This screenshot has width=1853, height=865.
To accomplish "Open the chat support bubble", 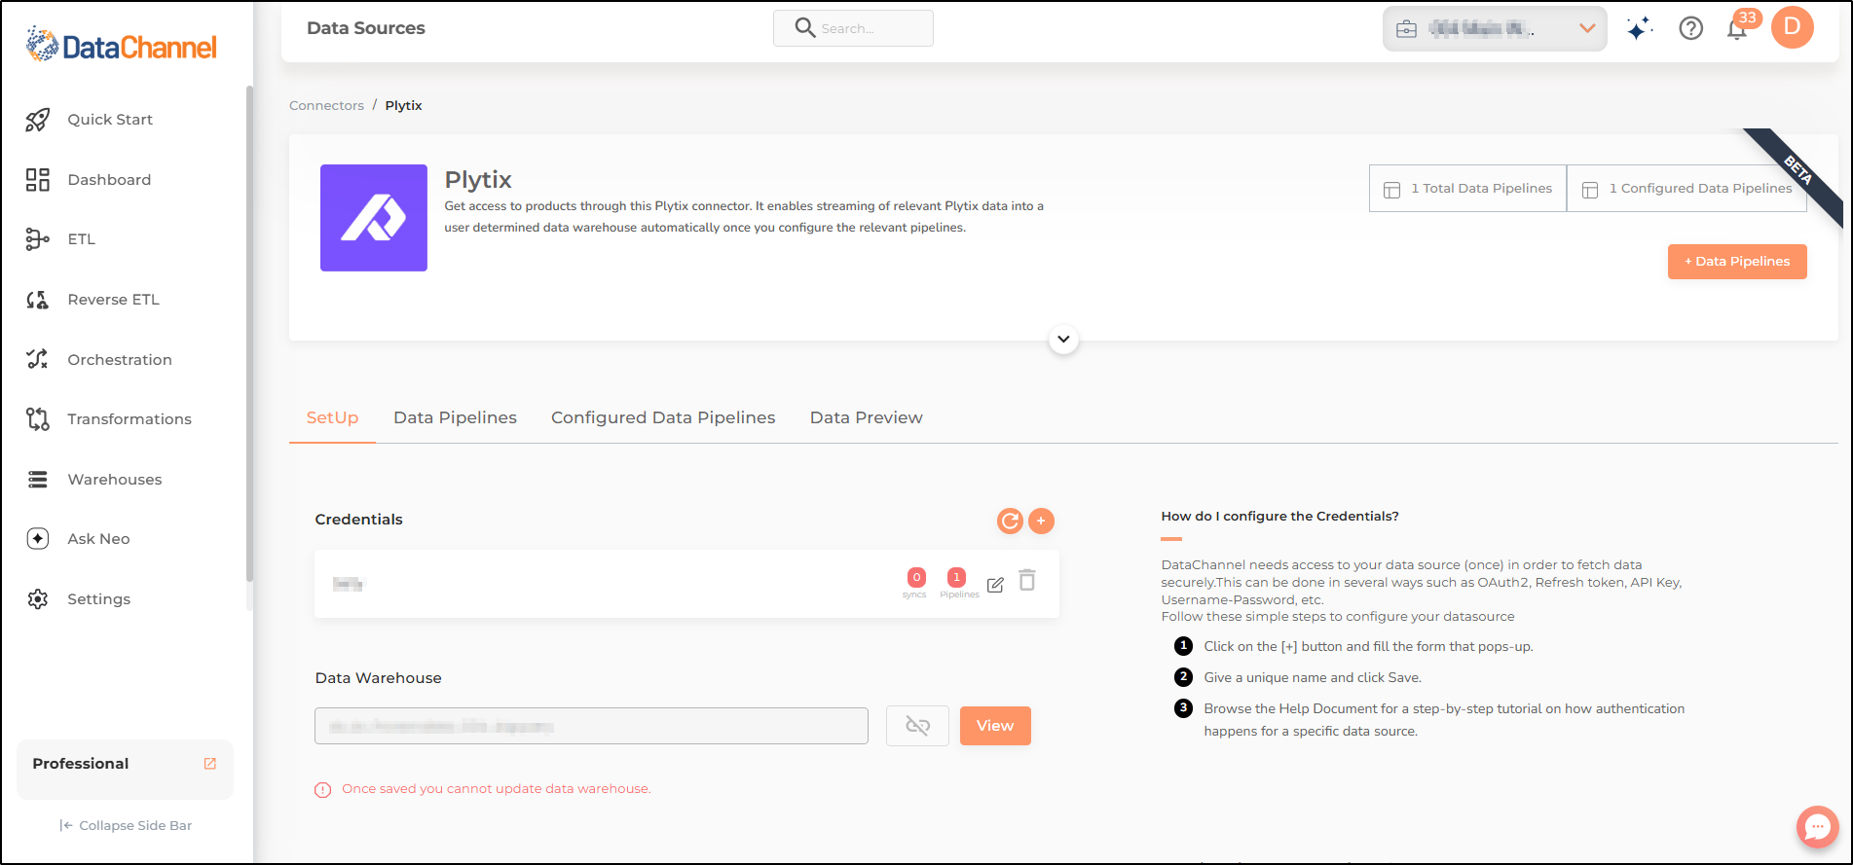I will 1817,827.
